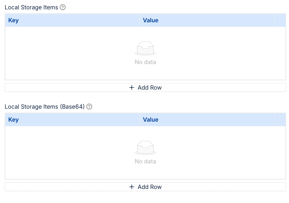Viewport: 289px width, 203px height.
Task: Select Value column header in Local Storage Items table
Action: pyautogui.click(x=150, y=21)
